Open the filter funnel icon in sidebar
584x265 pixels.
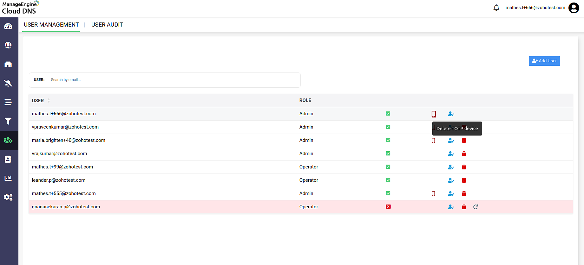point(8,121)
